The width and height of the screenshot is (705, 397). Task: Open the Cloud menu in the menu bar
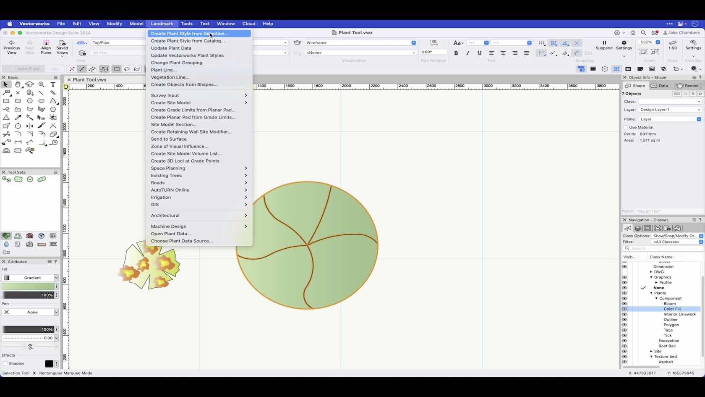pyautogui.click(x=248, y=24)
